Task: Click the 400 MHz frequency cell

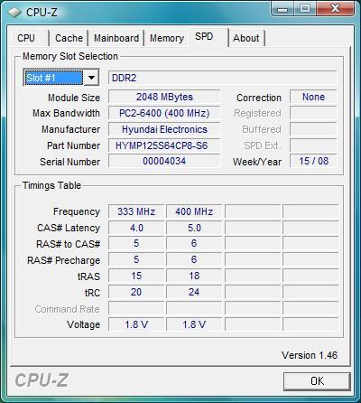Action: [x=194, y=211]
